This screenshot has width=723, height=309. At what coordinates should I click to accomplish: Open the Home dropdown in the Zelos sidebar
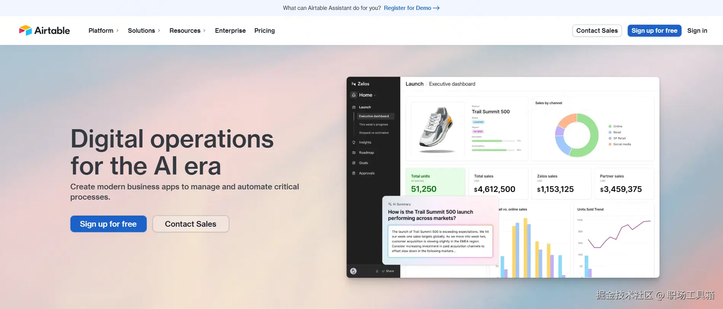point(367,95)
